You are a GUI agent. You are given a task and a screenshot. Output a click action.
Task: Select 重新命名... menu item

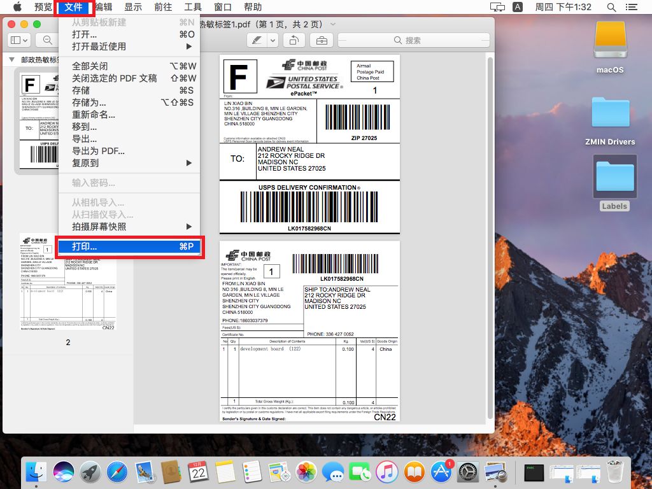tap(130, 115)
